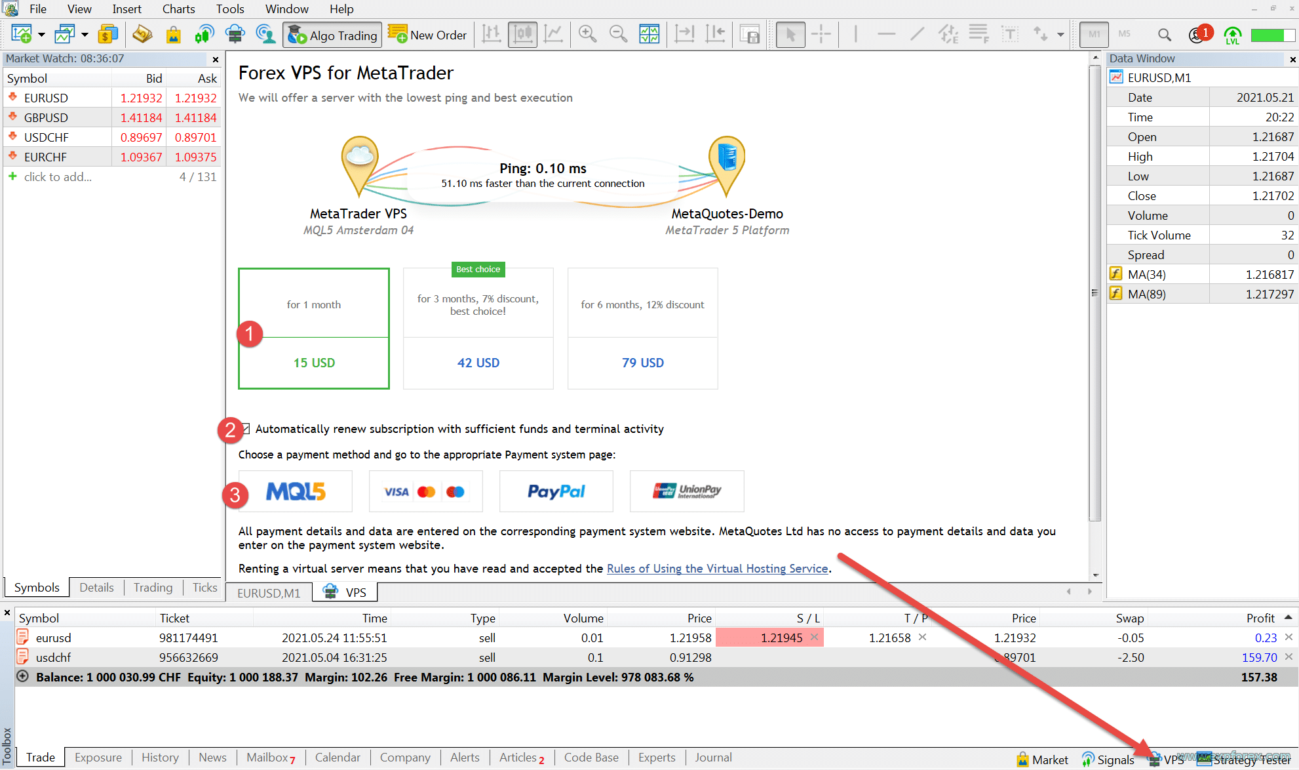Select the Details tab in Market Watch
Viewport: 1299px width, 770px height.
pyautogui.click(x=96, y=588)
